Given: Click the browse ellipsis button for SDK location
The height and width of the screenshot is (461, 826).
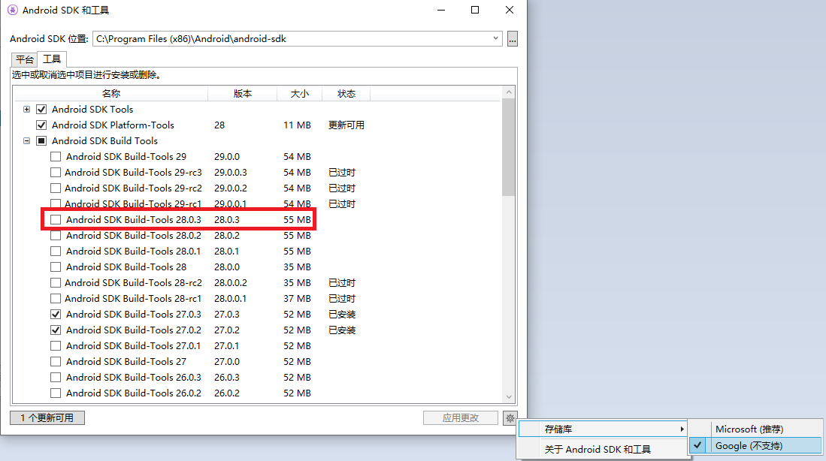Looking at the screenshot, I should pyautogui.click(x=512, y=38).
